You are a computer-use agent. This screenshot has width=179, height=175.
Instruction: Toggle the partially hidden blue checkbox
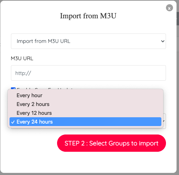[13, 88]
